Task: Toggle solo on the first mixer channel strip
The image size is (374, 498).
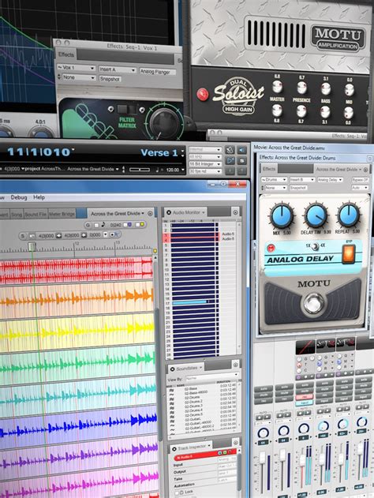Action: pos(264,388)
